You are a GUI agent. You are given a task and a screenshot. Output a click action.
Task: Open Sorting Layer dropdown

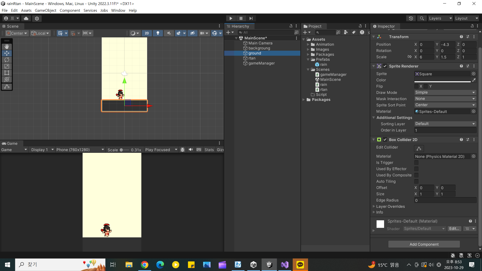click(x=445, y=124)
